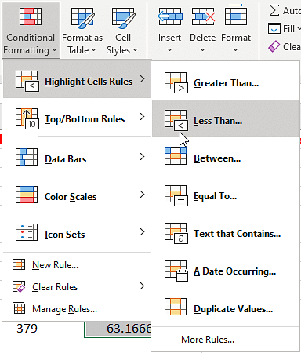Expand the Color Scales submenu arrow
This screenshot has height=353, width=301.
[x=142, y=195]
